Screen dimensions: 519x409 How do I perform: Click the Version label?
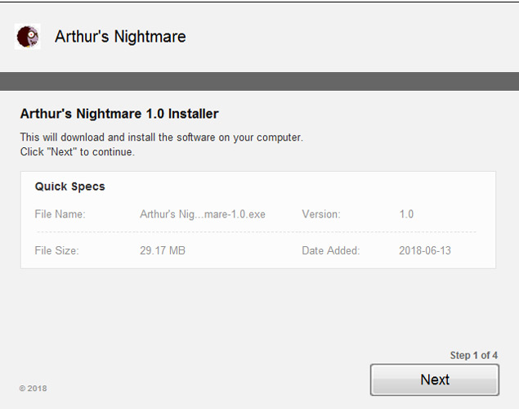[x=321, y=214]
